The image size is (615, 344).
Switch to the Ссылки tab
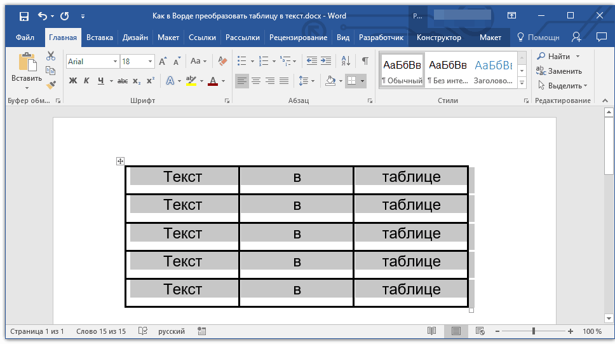point(202,38)
